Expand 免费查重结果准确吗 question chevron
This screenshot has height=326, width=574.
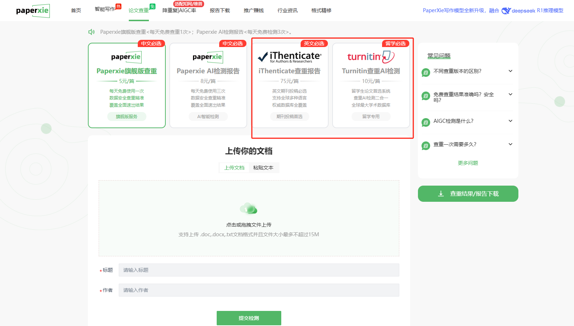[x=511, y=94]
